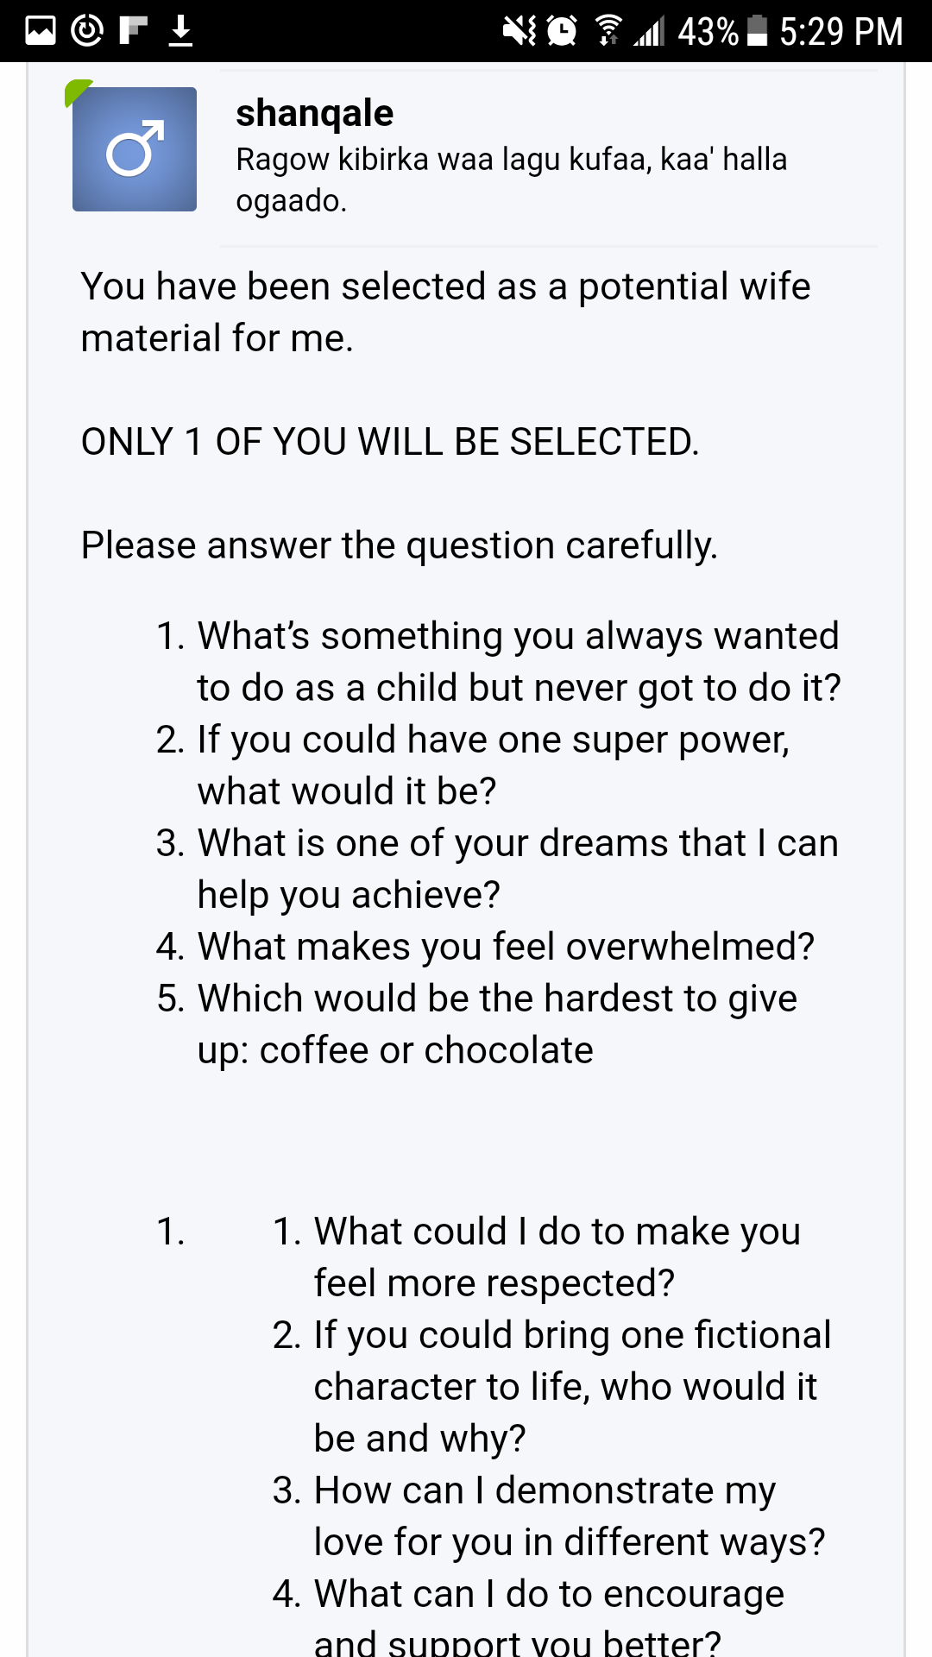Tap the shanqale male avatar image
Image resolution: width=932 pixels, height=1657 pixels.
[x=135, y=149]
